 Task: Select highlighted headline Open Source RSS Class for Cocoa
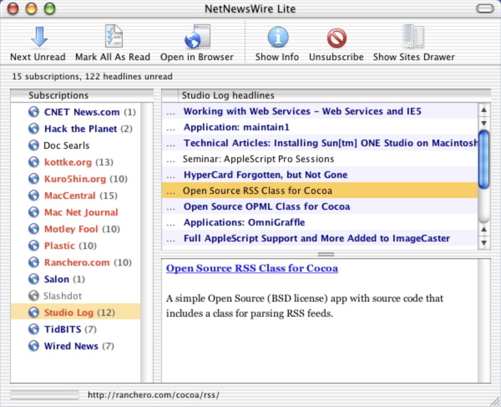pos(319,191)
